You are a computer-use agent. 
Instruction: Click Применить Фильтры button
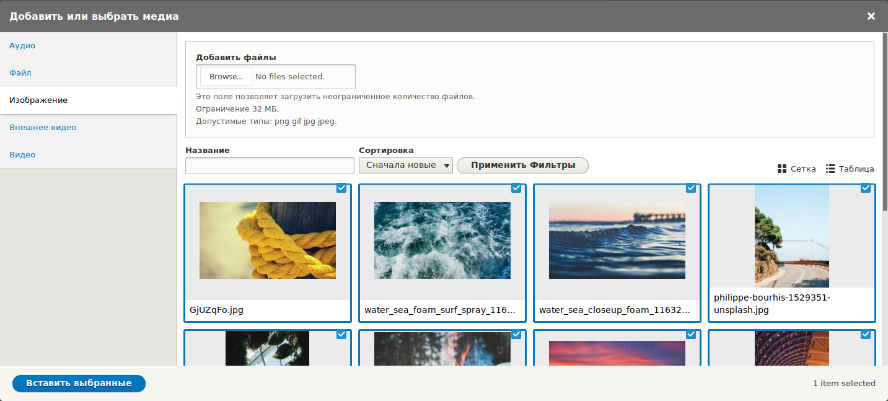(523, 165)
